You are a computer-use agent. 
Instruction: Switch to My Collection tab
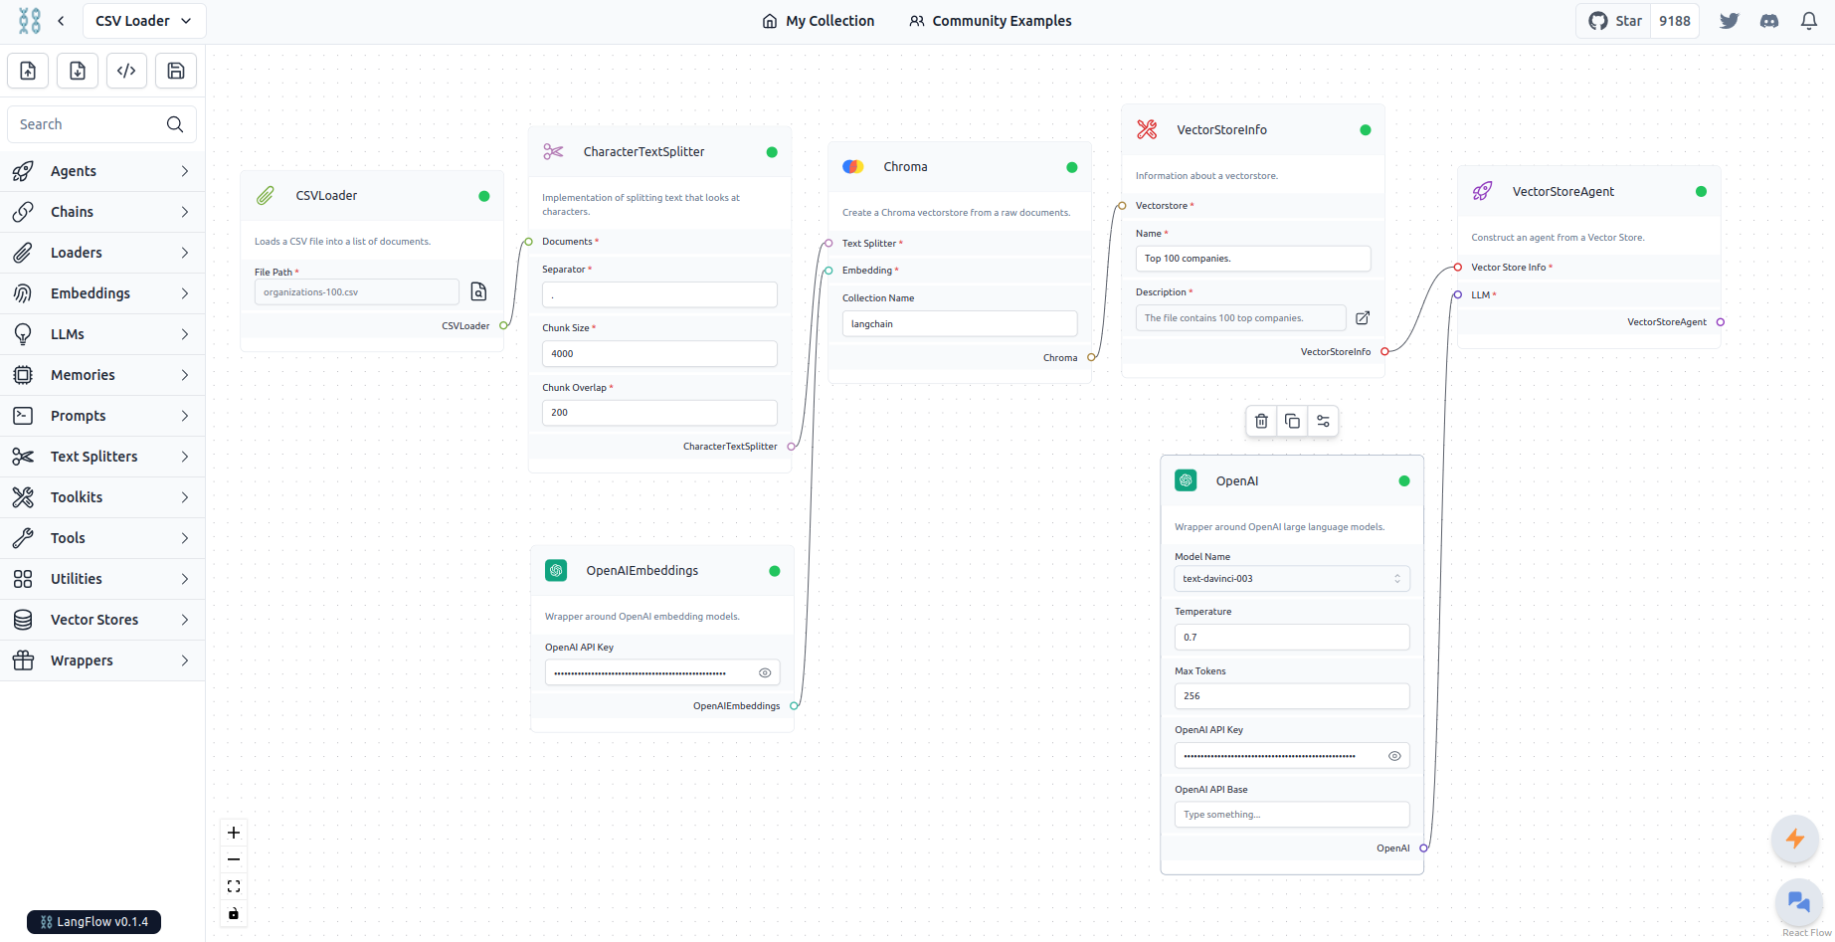pos(818,21)
